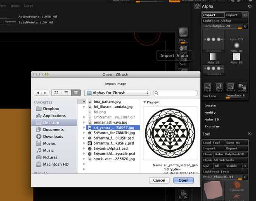
Task: Click the Tool palette dock arrow icon
Action: 250,134
